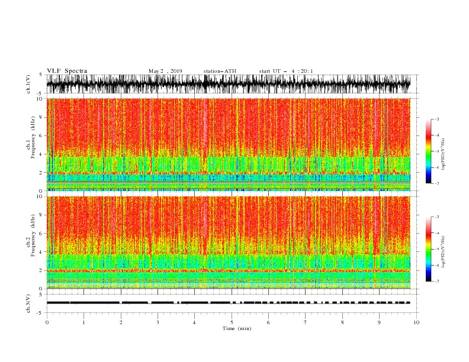The height and width of the screenshot is (362, 469).
Task: Click the "ch.3(V)" axis label
Action: click(x=28, y=303)
